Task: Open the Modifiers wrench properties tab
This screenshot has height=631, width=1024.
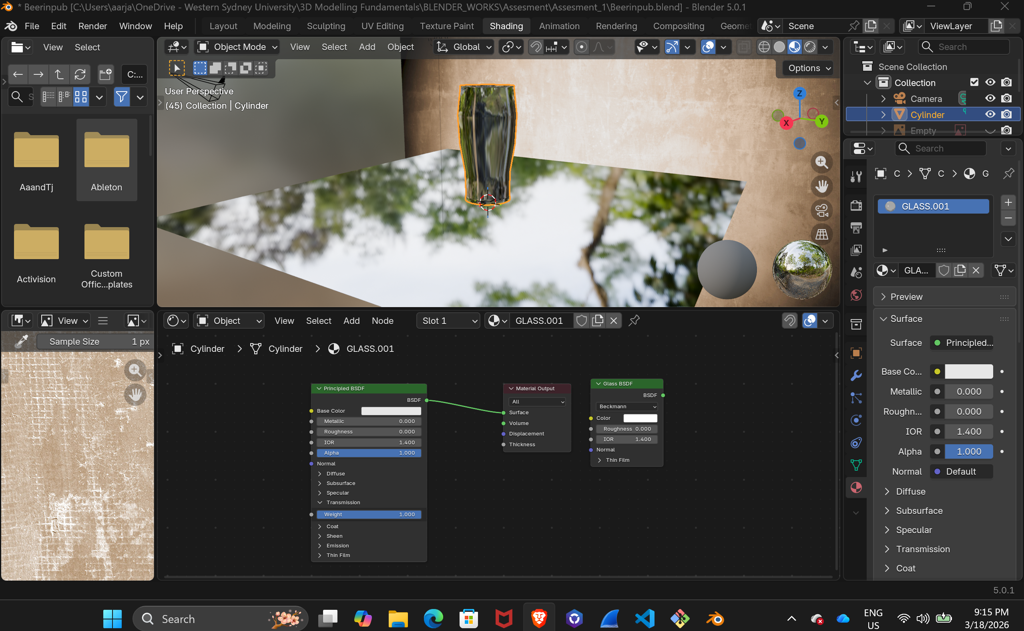Action: [855, 375]
